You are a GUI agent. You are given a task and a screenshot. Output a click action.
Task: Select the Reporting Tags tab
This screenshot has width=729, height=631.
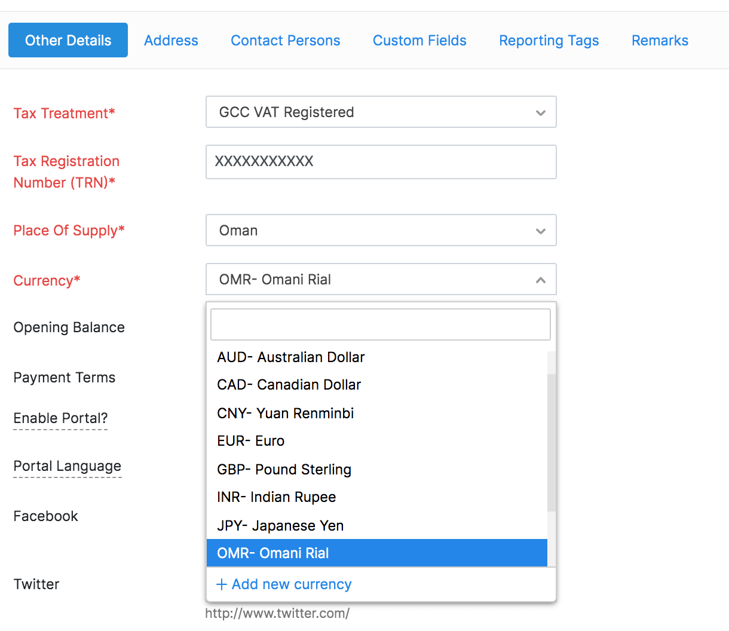pyautogui.click(x=549, y=41)
